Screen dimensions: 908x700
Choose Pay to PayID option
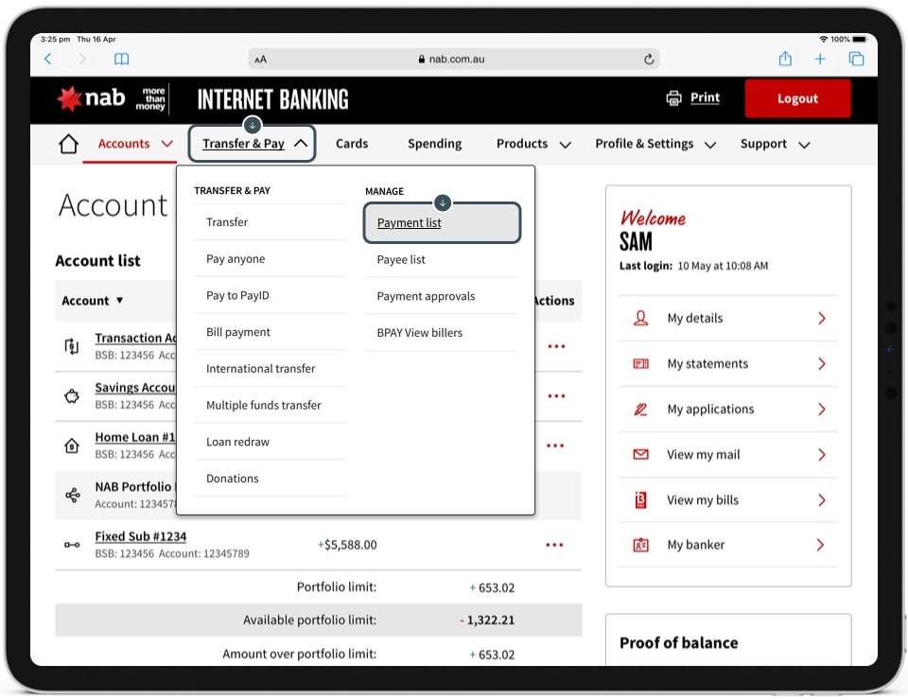270,295
